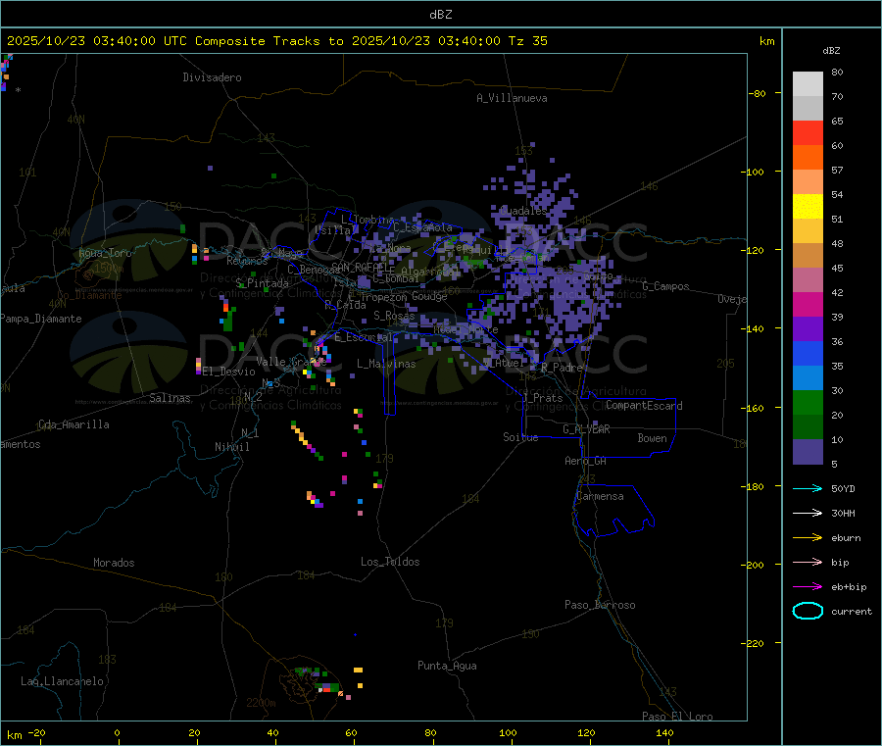Viewport: 882px width, 746px height.
Task: Click the Lag_Llancanelo map label
Action: [x=63, y=680]
